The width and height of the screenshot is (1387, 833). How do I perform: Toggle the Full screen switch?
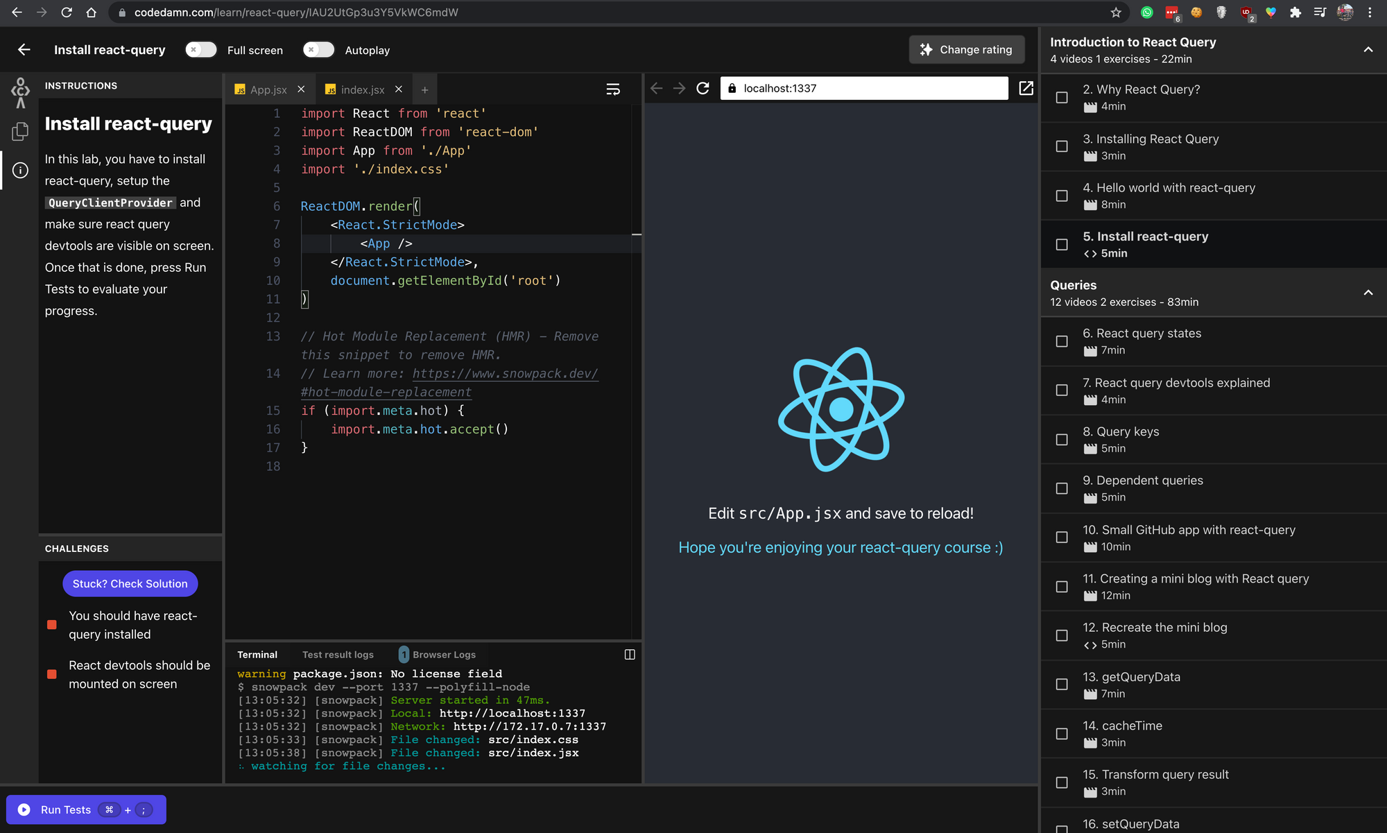pyautogui.click(x=201, y=50)
